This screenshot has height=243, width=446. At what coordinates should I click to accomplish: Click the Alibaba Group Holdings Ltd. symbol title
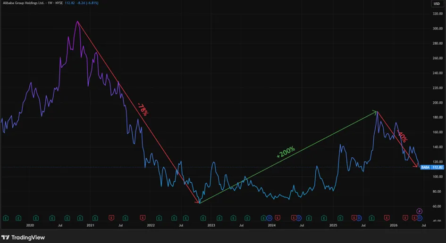point(24,3)
